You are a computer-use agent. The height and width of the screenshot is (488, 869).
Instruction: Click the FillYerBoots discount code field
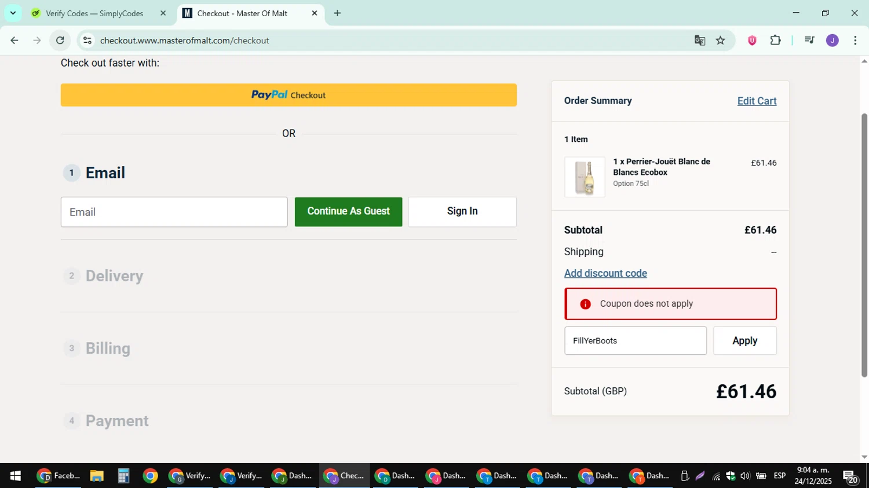tap(636, 341)
